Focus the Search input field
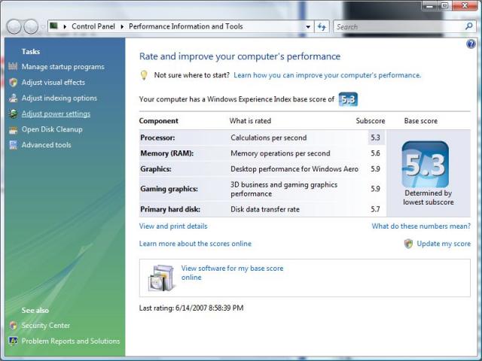Image resolution: width=482 pixels, height=361 pixels. (x=400, y=27)
